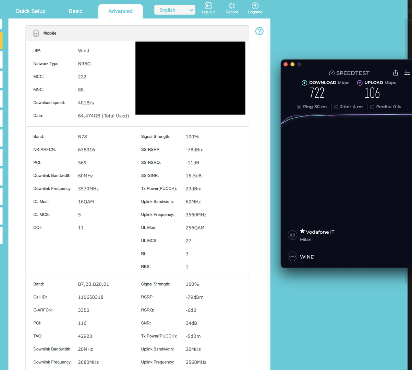Open the English language dropdown

pyautogui.click(x=175, y=10)
